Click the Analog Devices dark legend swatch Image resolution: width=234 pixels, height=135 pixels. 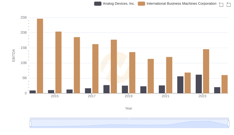98,4
